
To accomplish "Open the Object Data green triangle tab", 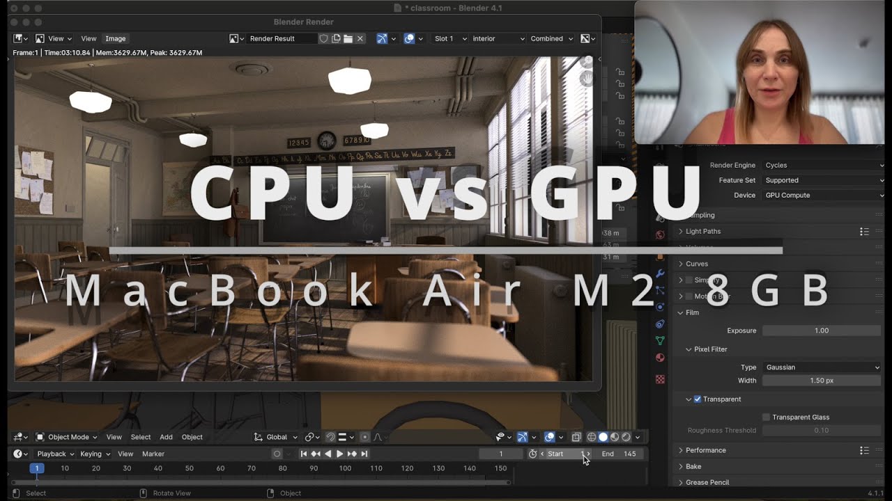I will pyautogui.click(x=660, y=340).
